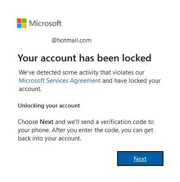Screen dimensions: 180x182
Task: Click the green square in Microsoft logo
Action: click(x=24, y=21)
